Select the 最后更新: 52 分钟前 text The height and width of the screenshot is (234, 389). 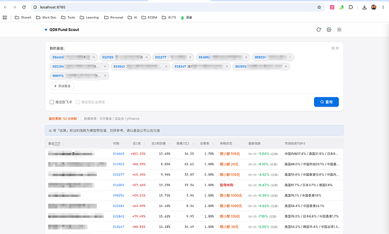coord(63,118)
